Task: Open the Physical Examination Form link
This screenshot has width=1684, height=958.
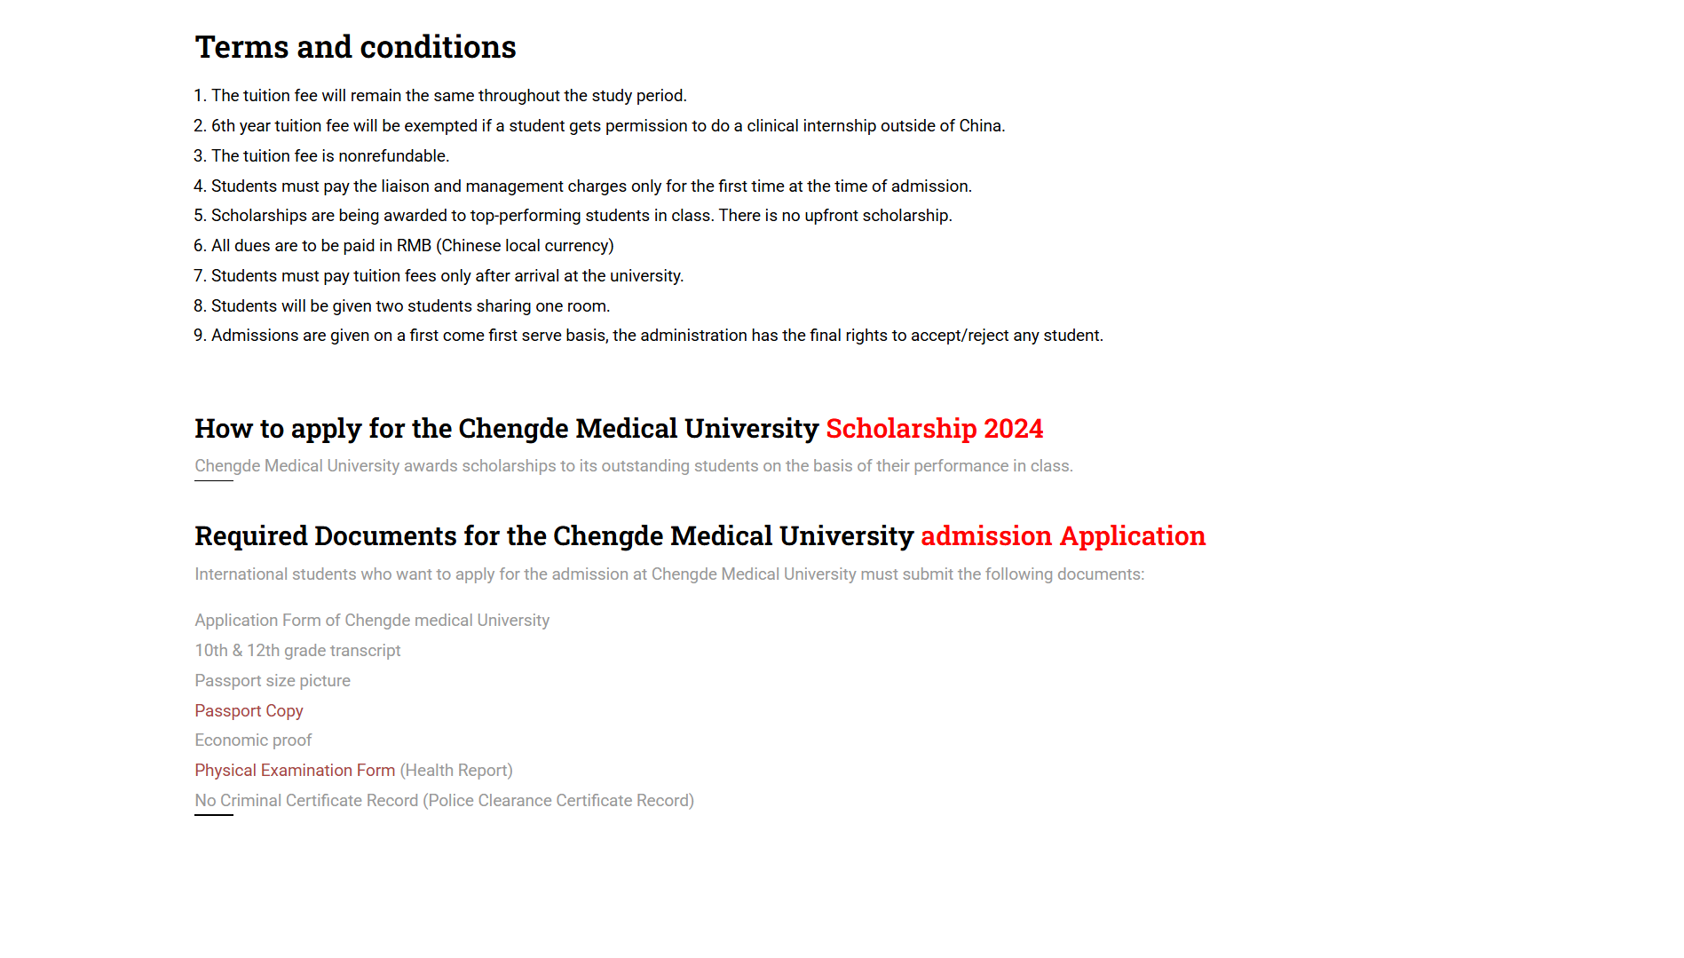Action: pyautogui.click(x=295, y=771)
